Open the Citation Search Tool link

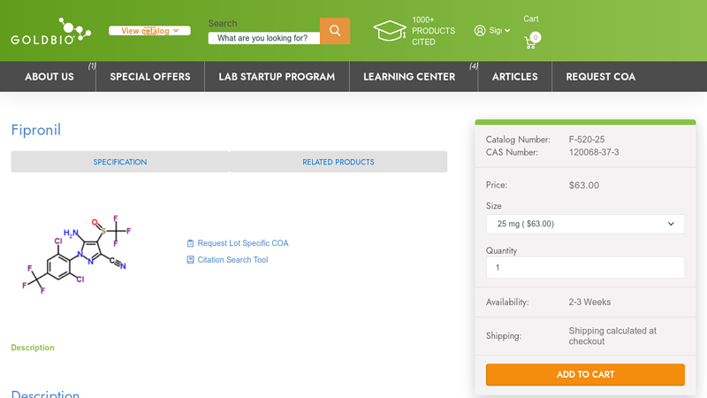pos(232,260)
